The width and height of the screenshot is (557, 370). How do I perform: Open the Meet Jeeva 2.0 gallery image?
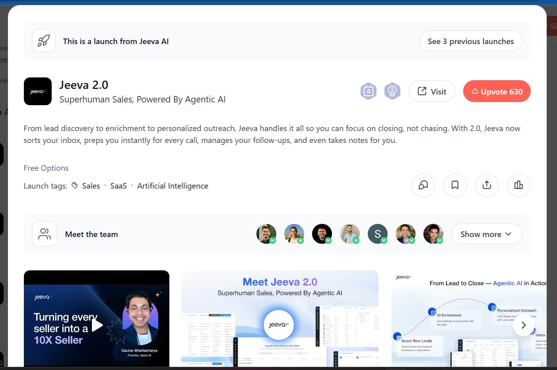click(280, 318)
